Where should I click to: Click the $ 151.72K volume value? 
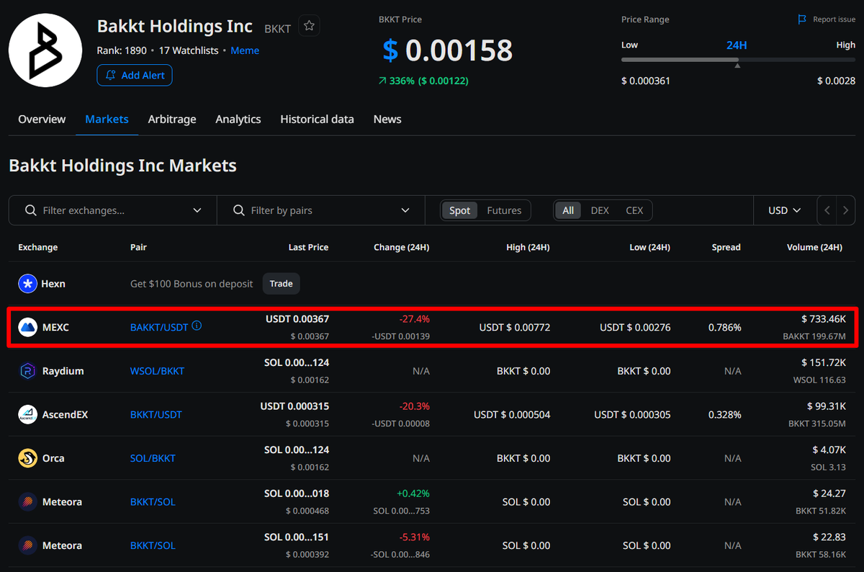pyautogui.click(x=824, y=362)
